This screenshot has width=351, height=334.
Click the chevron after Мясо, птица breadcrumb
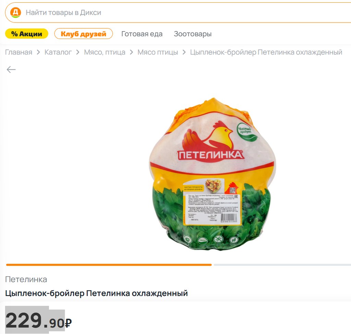point(131,52)
